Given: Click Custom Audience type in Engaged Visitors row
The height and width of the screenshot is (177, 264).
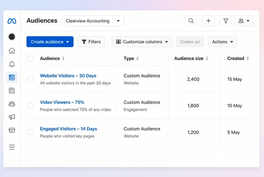Looking at the screenshot, I should tap(142, 129).
